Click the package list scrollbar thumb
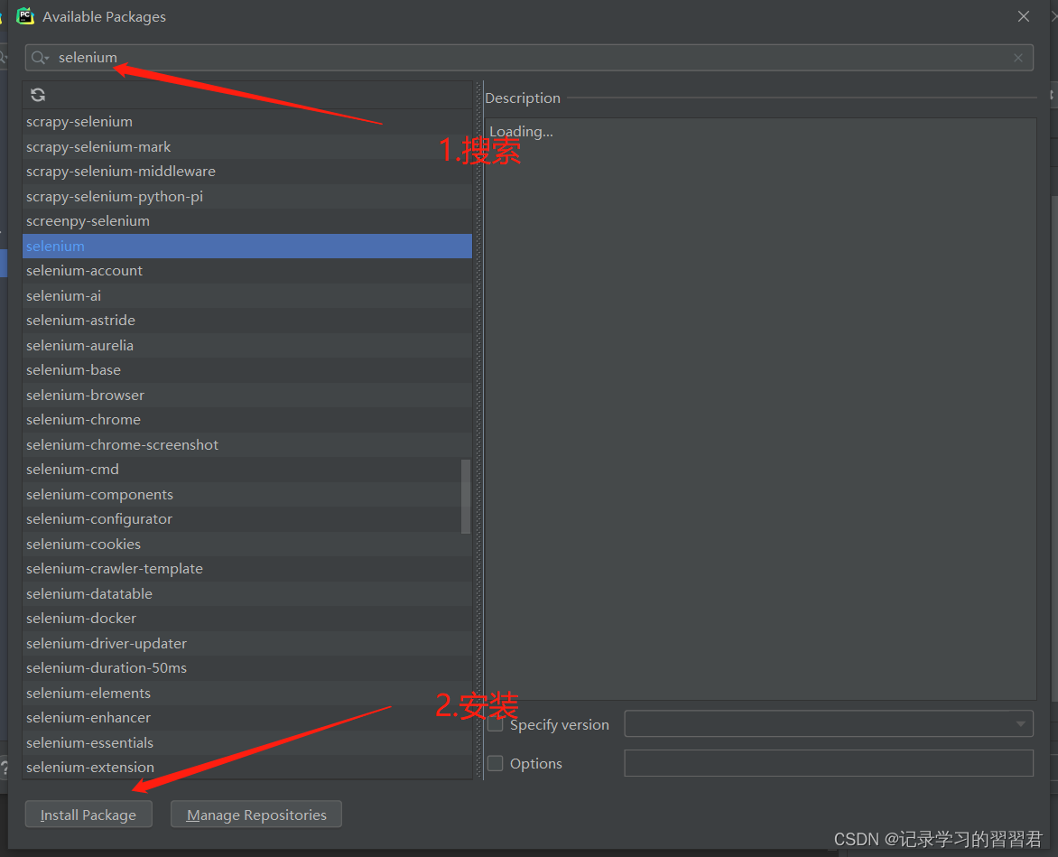The width and height of the screenshot is (1058, 857). coord(466,497)
